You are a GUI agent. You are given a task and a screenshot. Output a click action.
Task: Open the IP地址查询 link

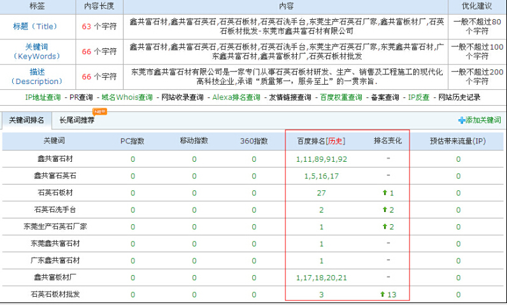click(x=43, y=97)
